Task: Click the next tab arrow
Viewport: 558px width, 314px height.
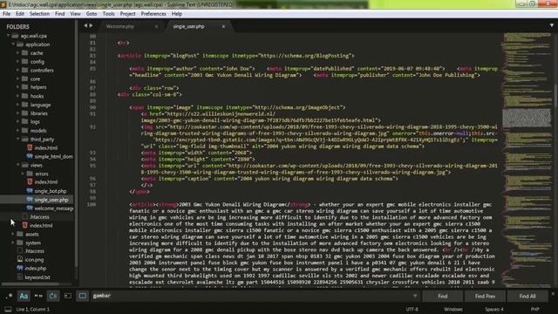Action: [91, 25]
